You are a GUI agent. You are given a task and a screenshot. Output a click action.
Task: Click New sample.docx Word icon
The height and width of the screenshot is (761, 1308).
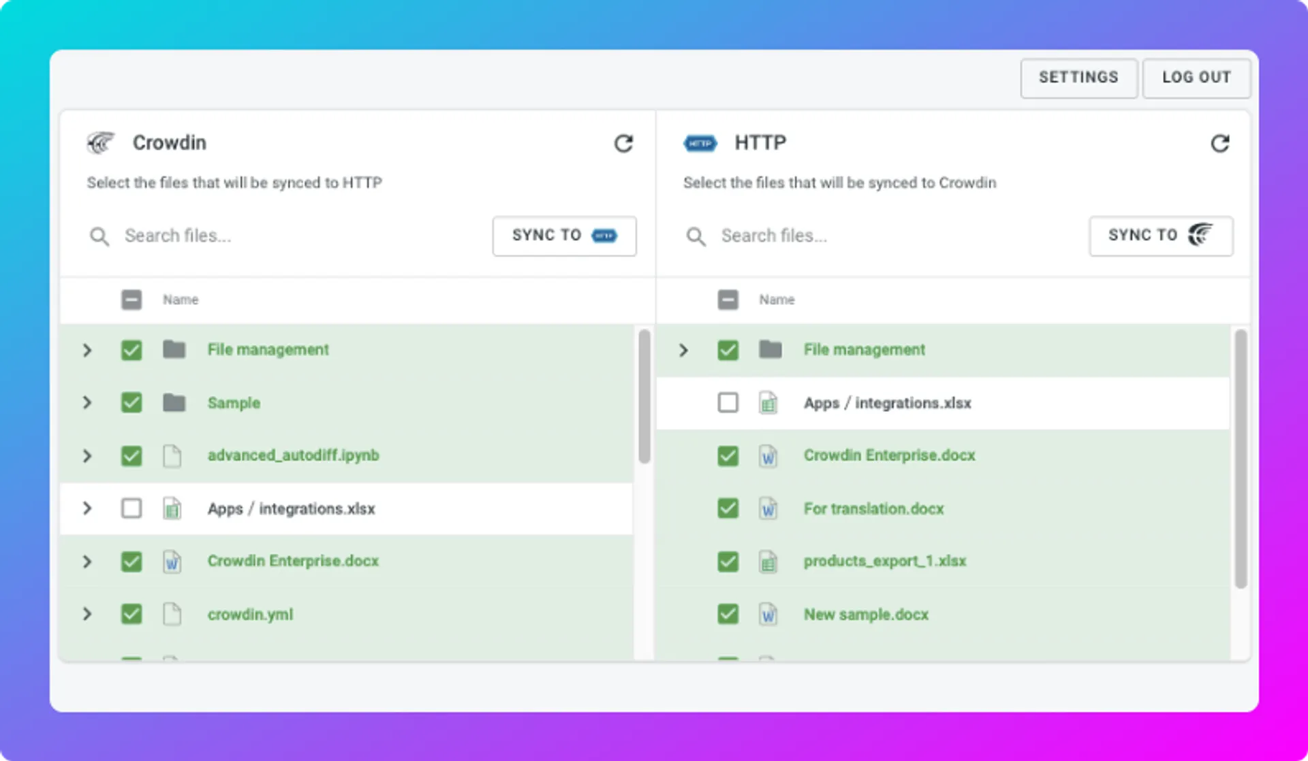768,614
